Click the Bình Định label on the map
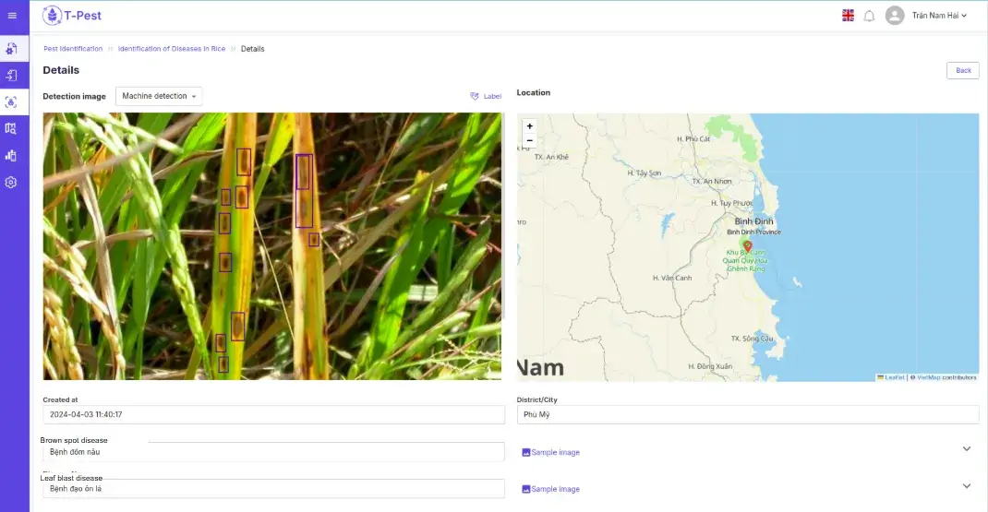Viewport: 988px width, 512px height. click(753, 221)
